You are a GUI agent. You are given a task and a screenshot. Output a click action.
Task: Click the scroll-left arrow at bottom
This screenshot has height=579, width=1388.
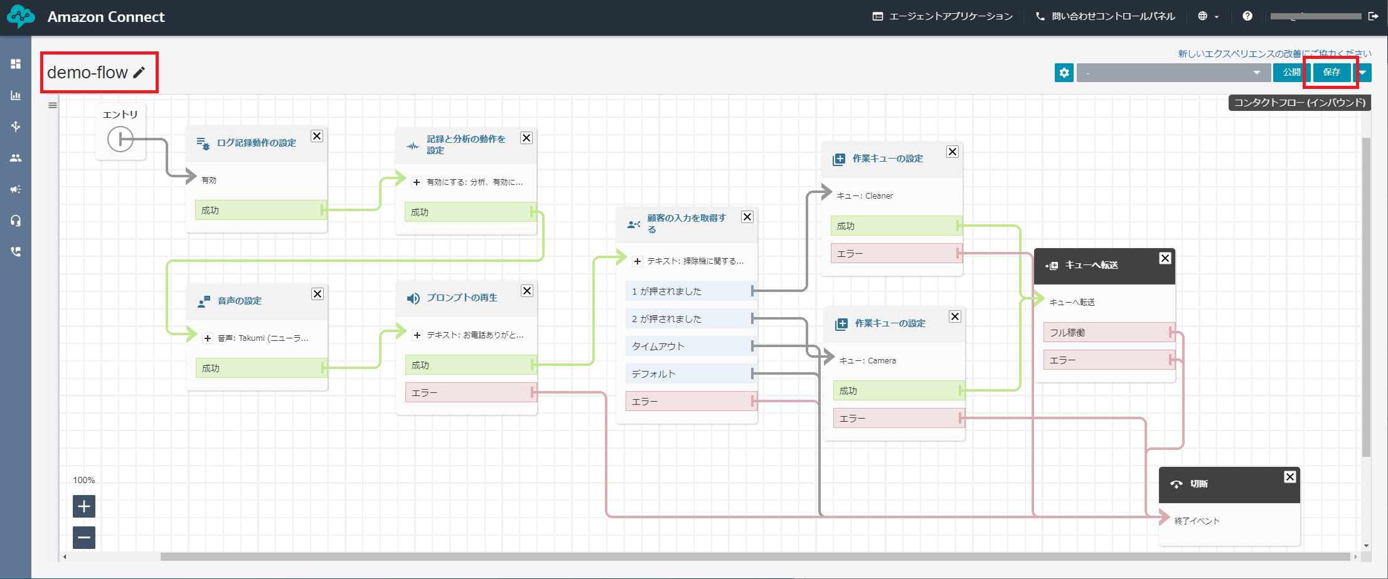pyautogui.click(x=65, y=556)
